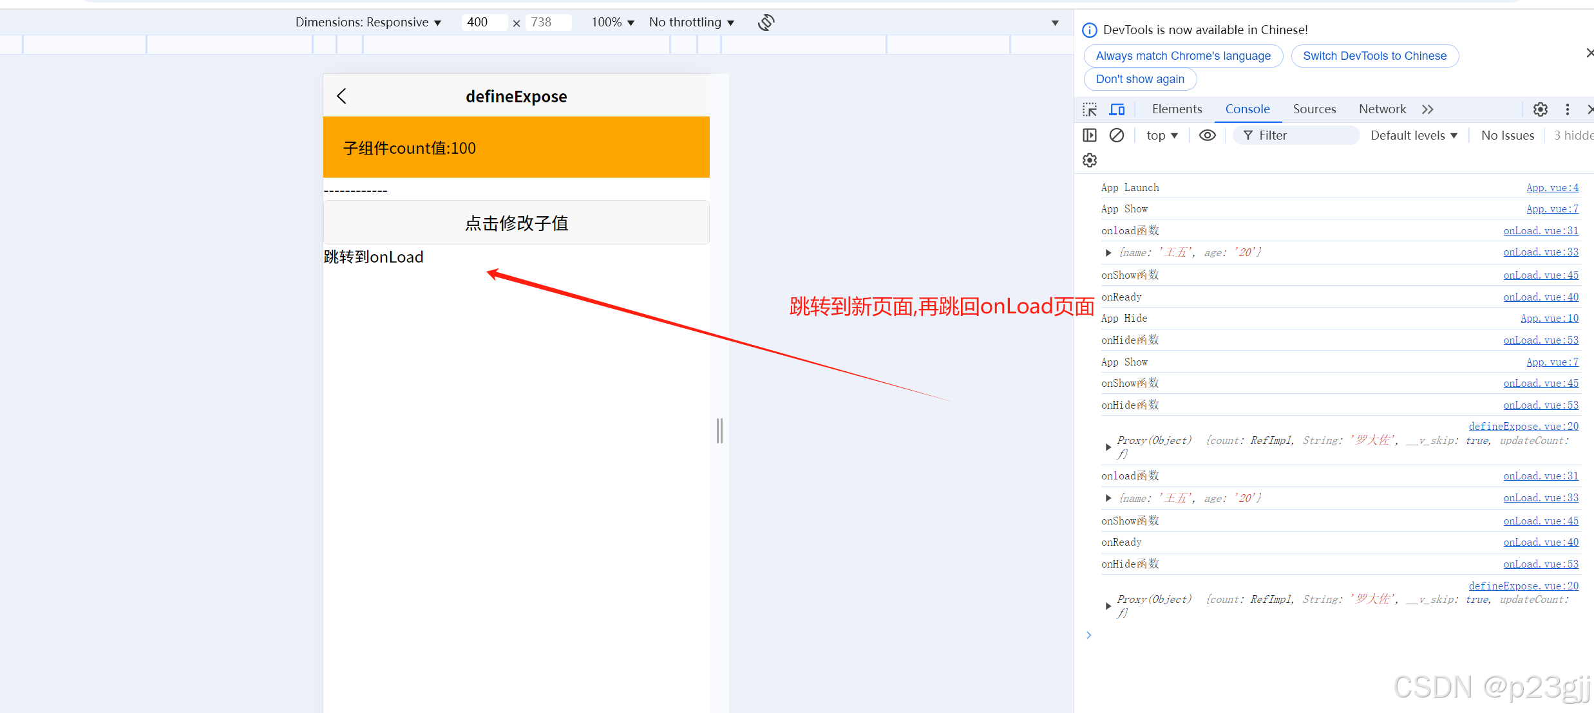Click the rotate device orientation icon

[766, 23]
